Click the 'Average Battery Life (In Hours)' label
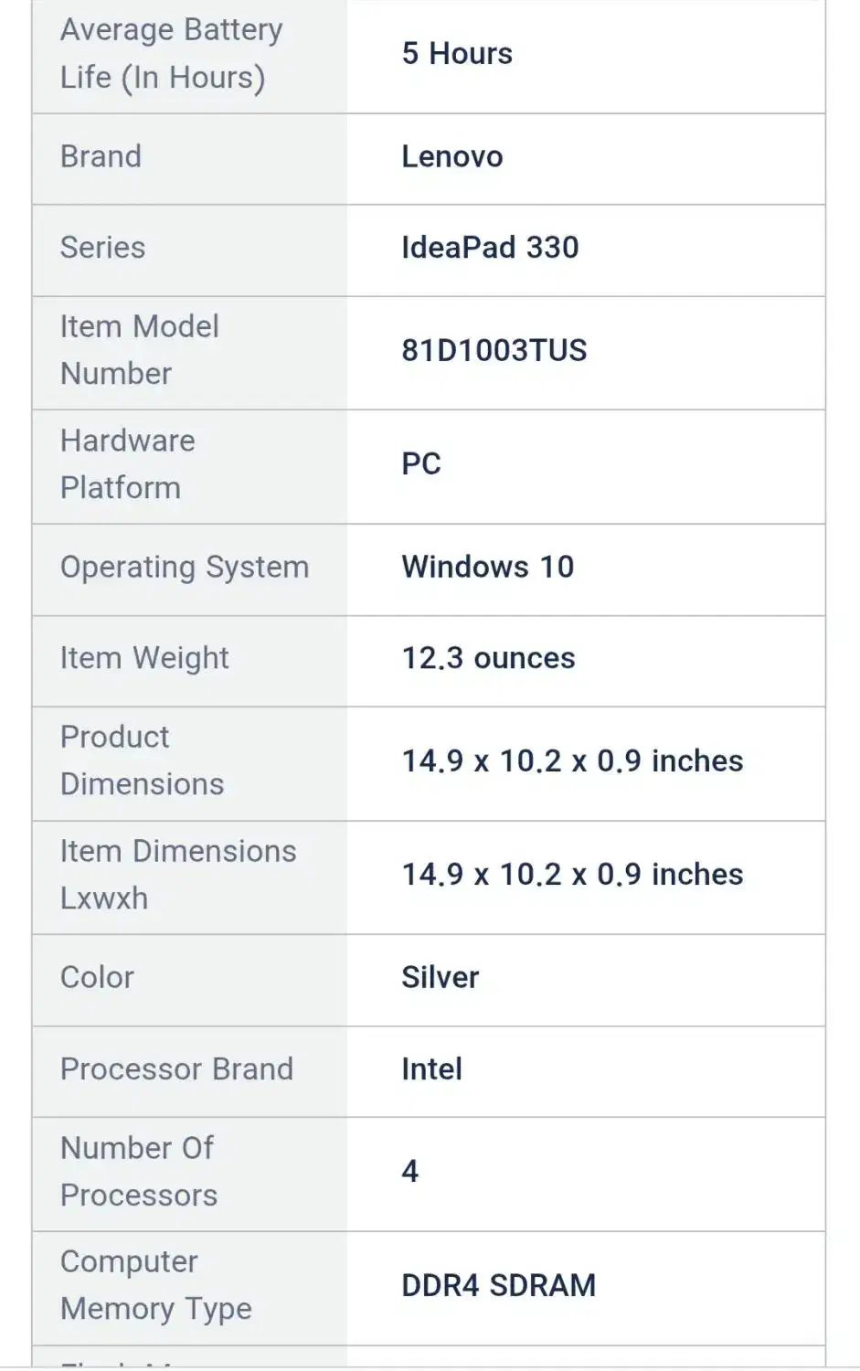860x1371 pixels. click(171, 54)
